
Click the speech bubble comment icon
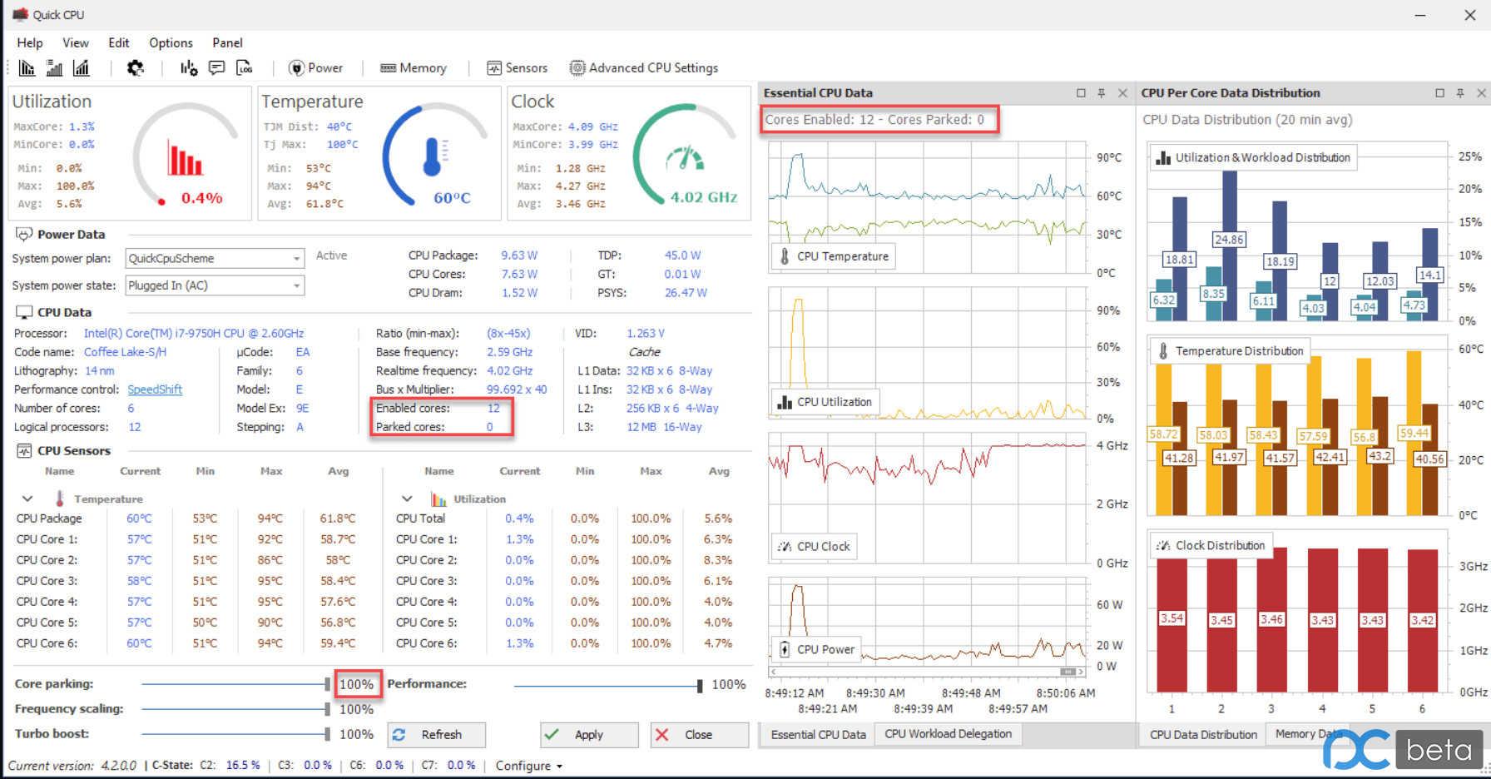pos(216,68)
